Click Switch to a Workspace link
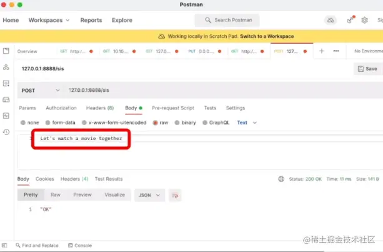 pyautogui.click(x=267, y=36)
